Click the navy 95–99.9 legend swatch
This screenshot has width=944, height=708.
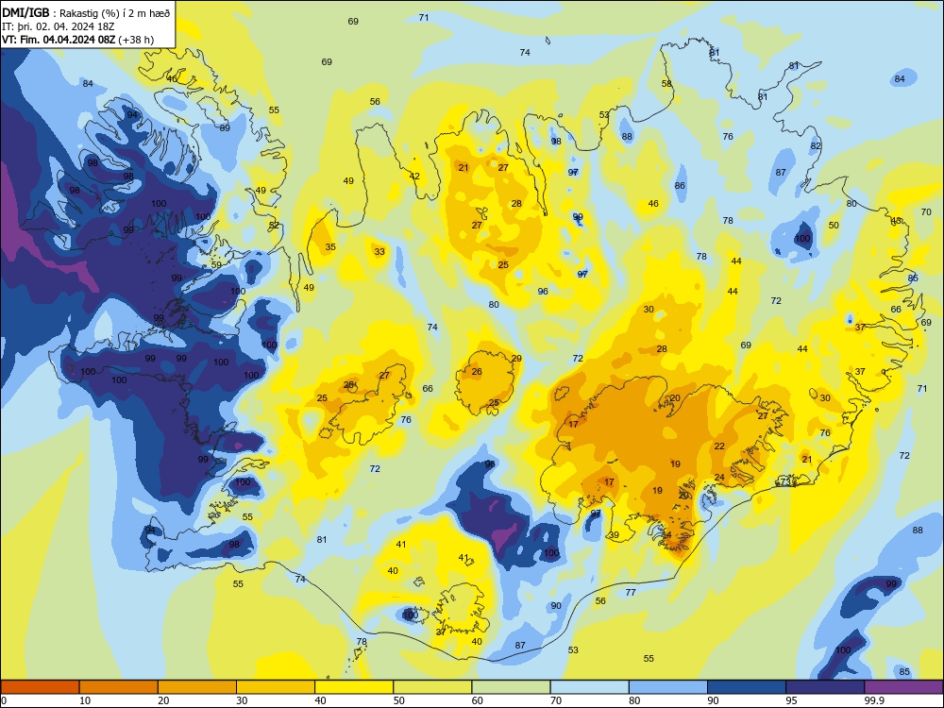[825, 687]
